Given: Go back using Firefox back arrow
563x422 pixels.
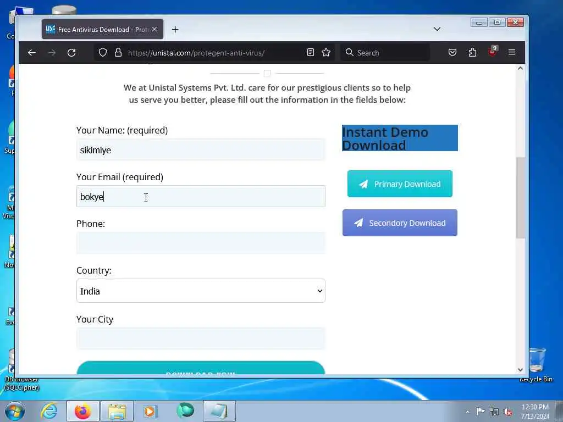Looking at the screenshot, I should [31, 53].
